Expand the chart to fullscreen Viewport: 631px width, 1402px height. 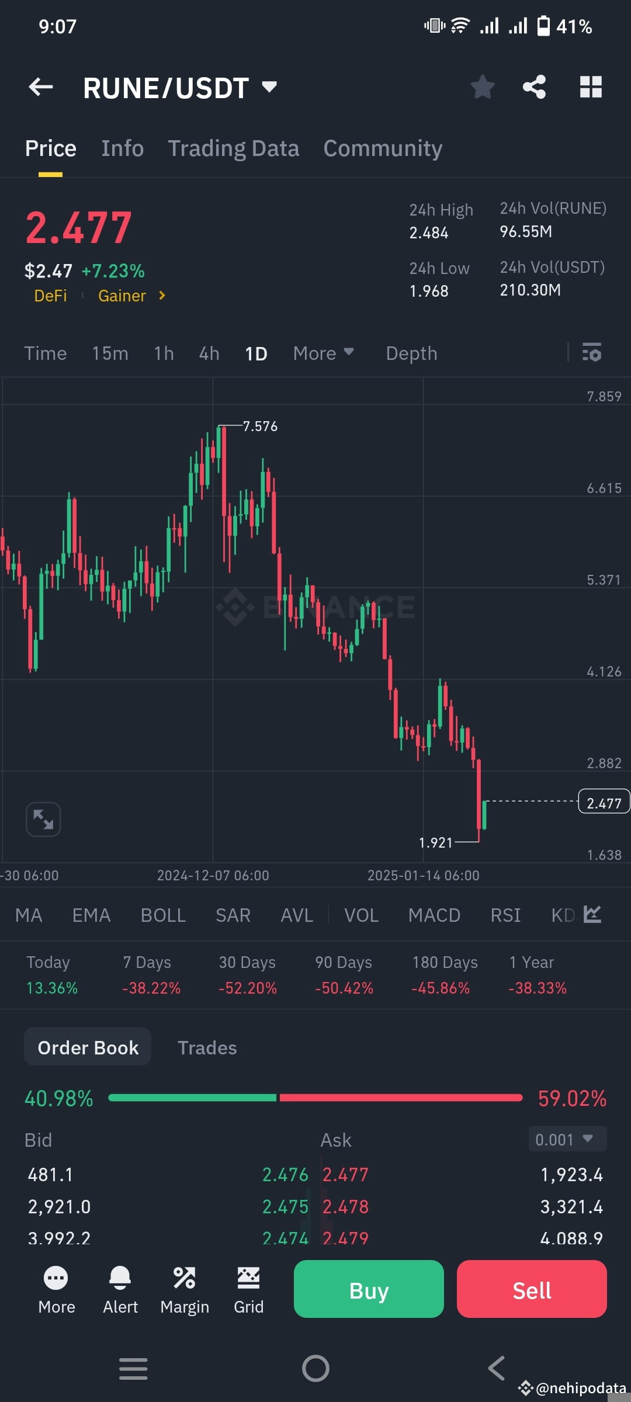(43, 819)
